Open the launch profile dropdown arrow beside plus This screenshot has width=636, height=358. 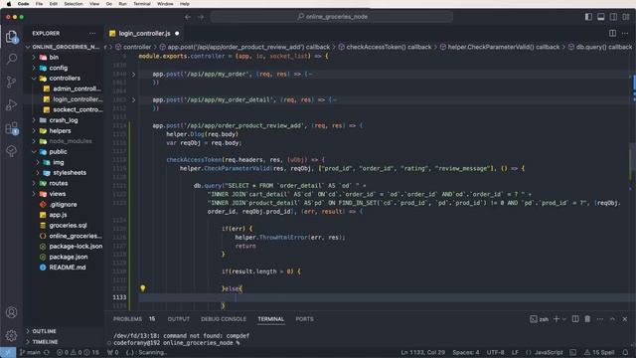(x=564, y=319)
